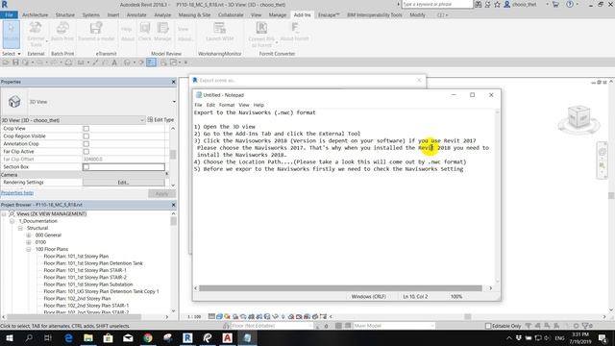Open Revit from Windows taskbar
This screenshot has width=615, height=346.
pyautogui.click(x=187, y=337)
